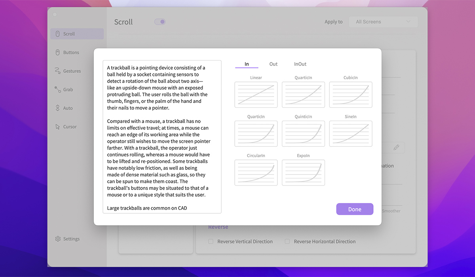
Task: Select the Linear easing curve
Action: [256, 95]
